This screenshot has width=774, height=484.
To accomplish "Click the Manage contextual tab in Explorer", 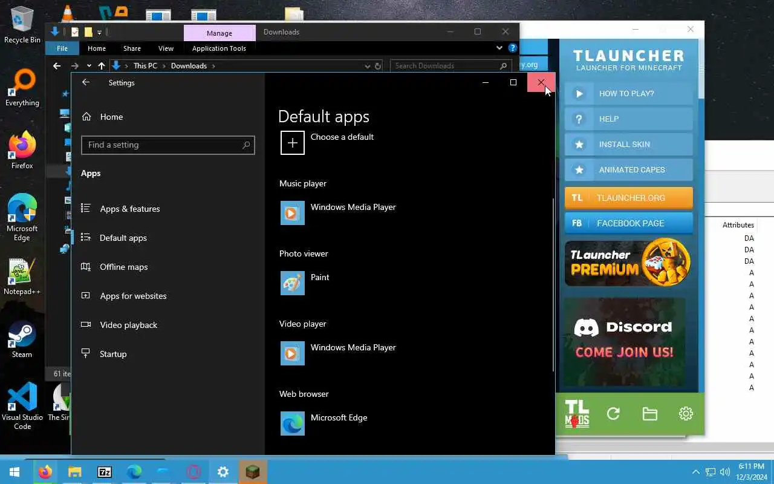I will coord(220,33).
